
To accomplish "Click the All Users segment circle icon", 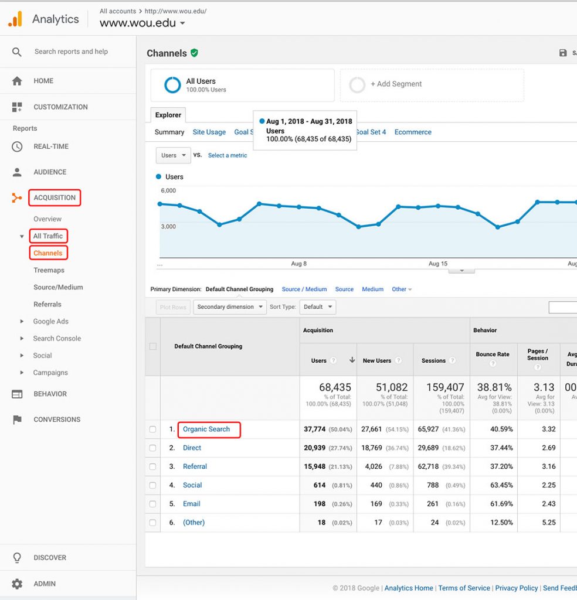I will click(x=172, y=85).
